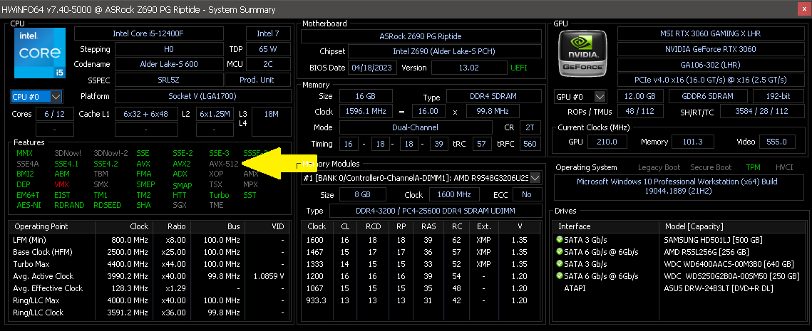Click the Dual-Channel mode field
Screen dimensions: 812x331
416,127
